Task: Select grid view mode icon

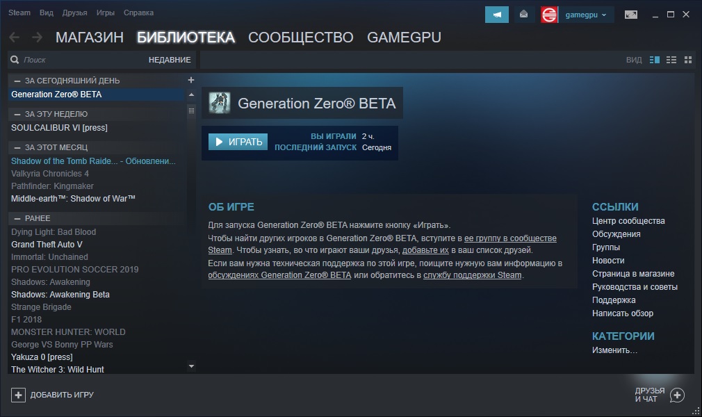Action: tap(688, 60)
